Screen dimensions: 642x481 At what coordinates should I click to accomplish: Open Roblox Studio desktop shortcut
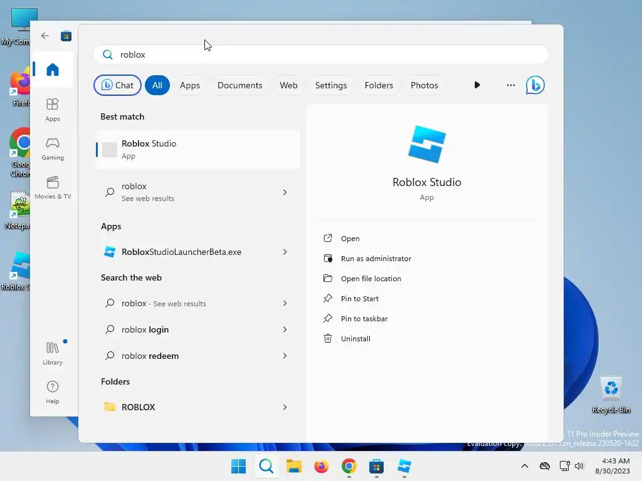click(x=16, y=271)
